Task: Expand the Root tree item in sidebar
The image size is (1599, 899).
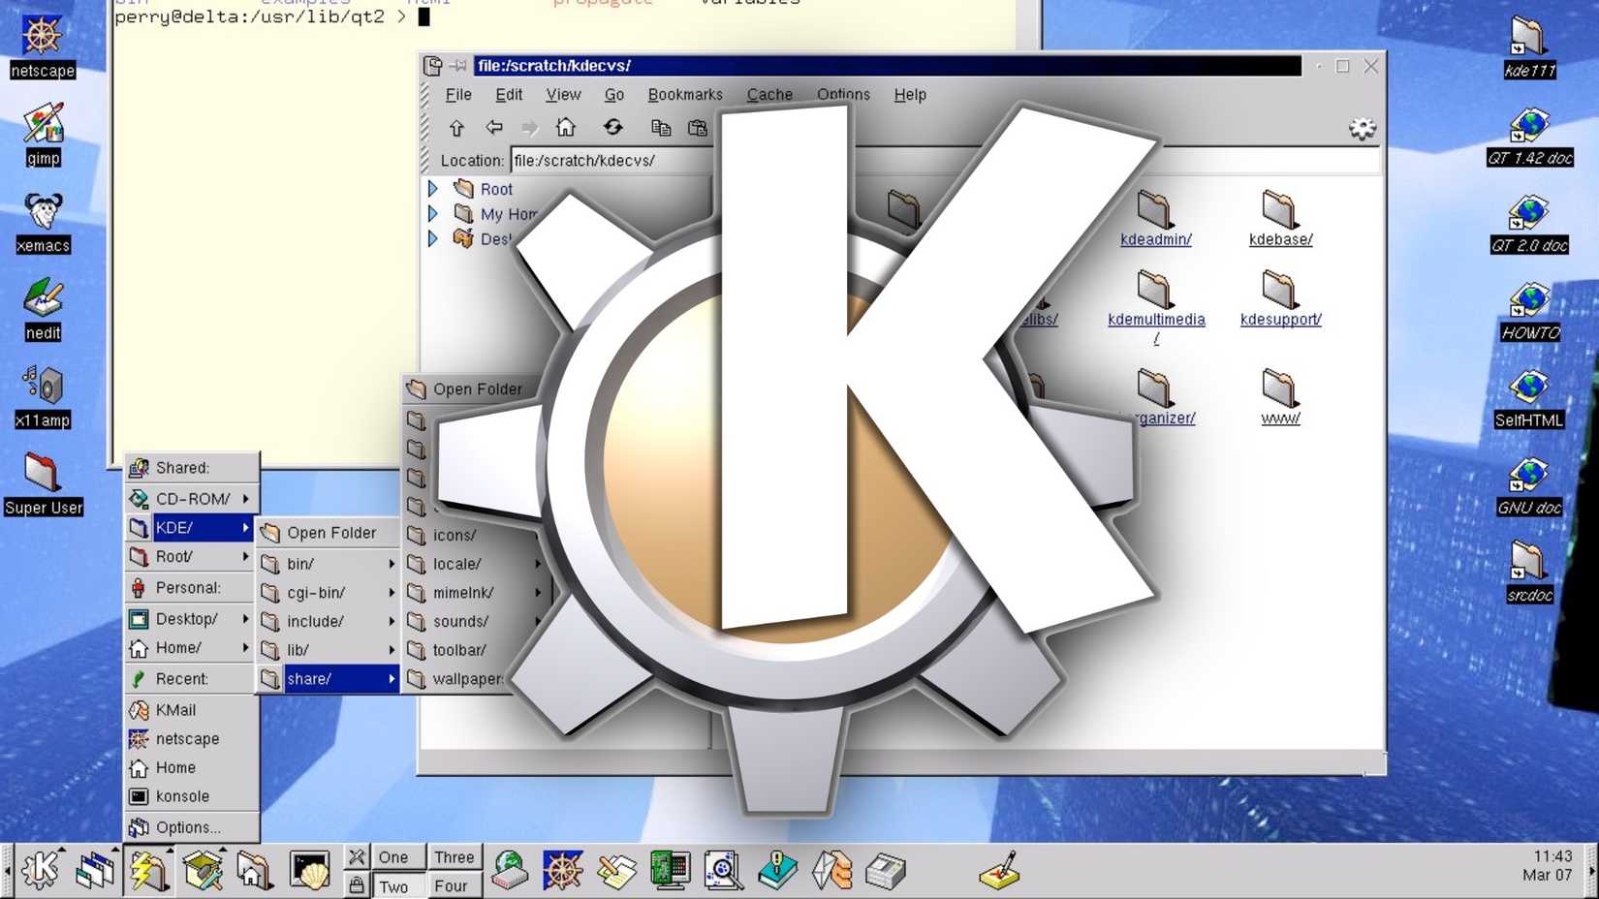Action: 432,189
